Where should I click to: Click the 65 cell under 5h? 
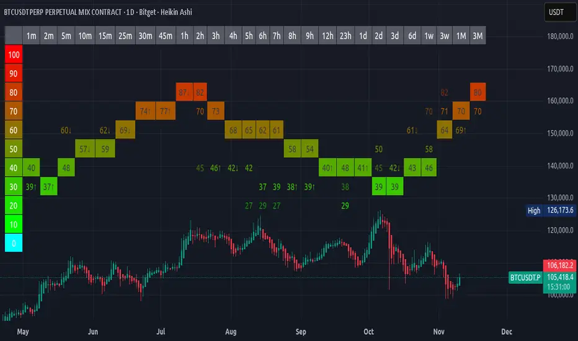tap(249, 130)
